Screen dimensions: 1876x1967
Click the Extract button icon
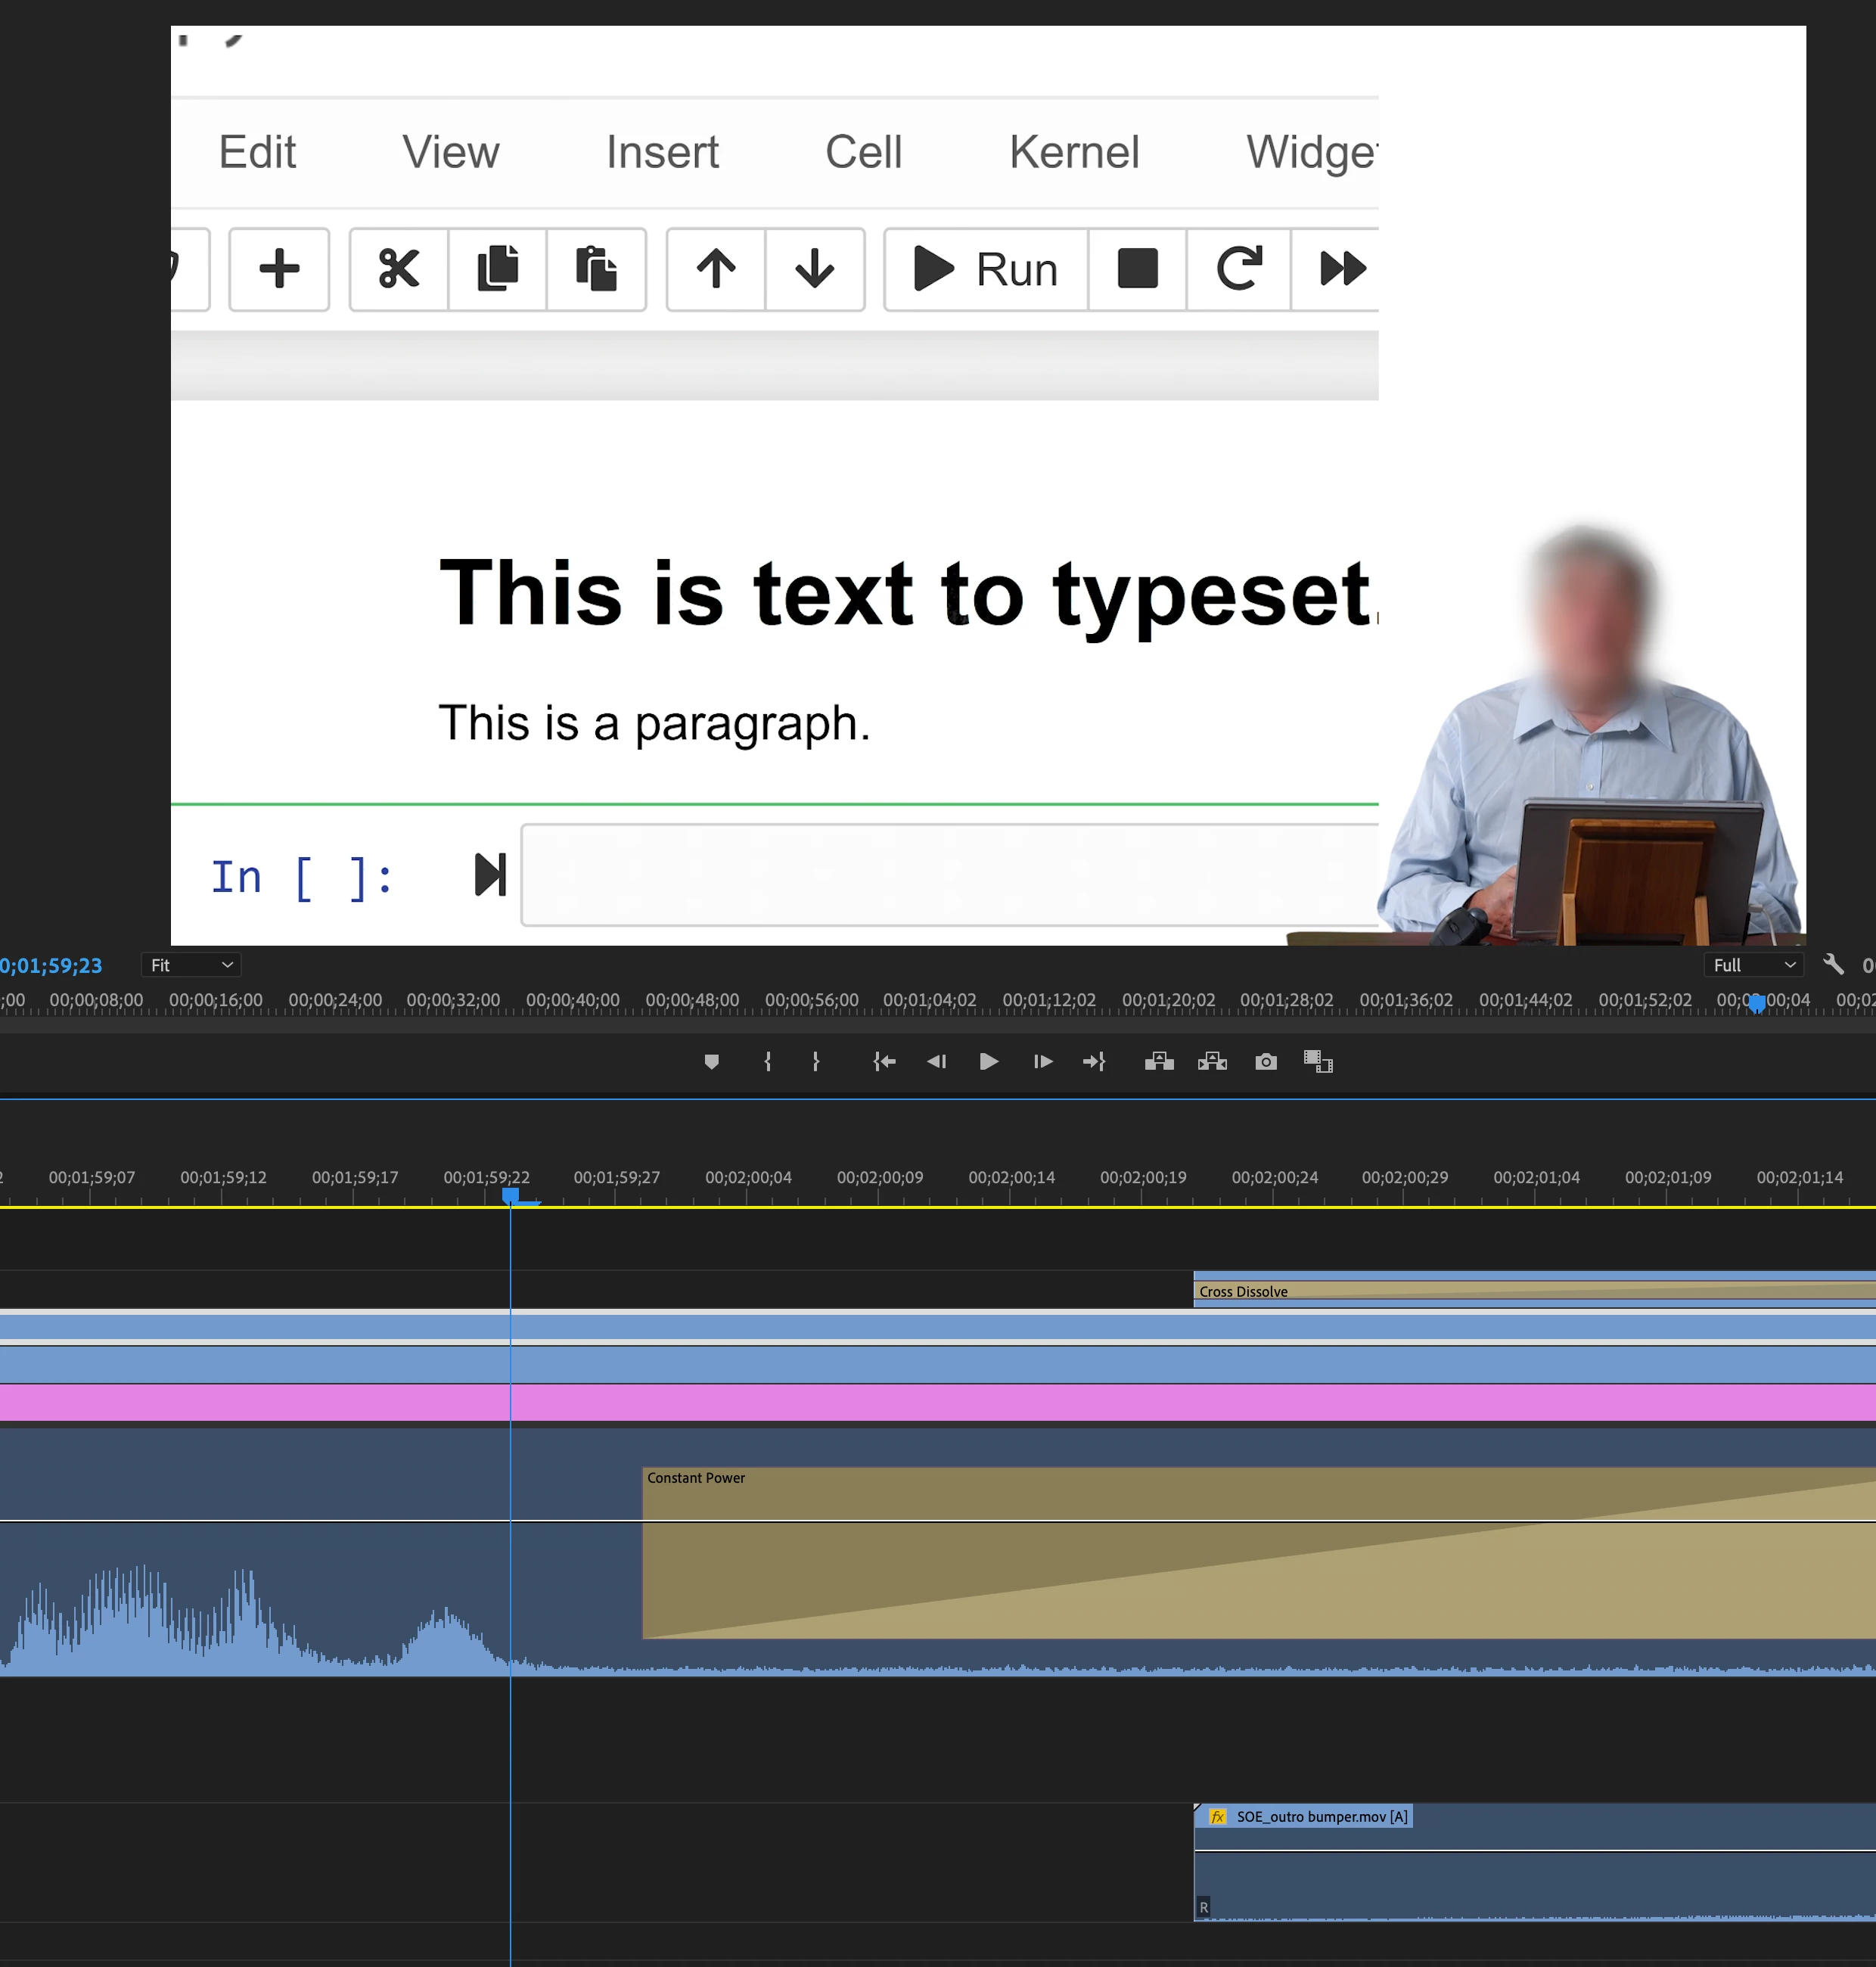1212,1061
